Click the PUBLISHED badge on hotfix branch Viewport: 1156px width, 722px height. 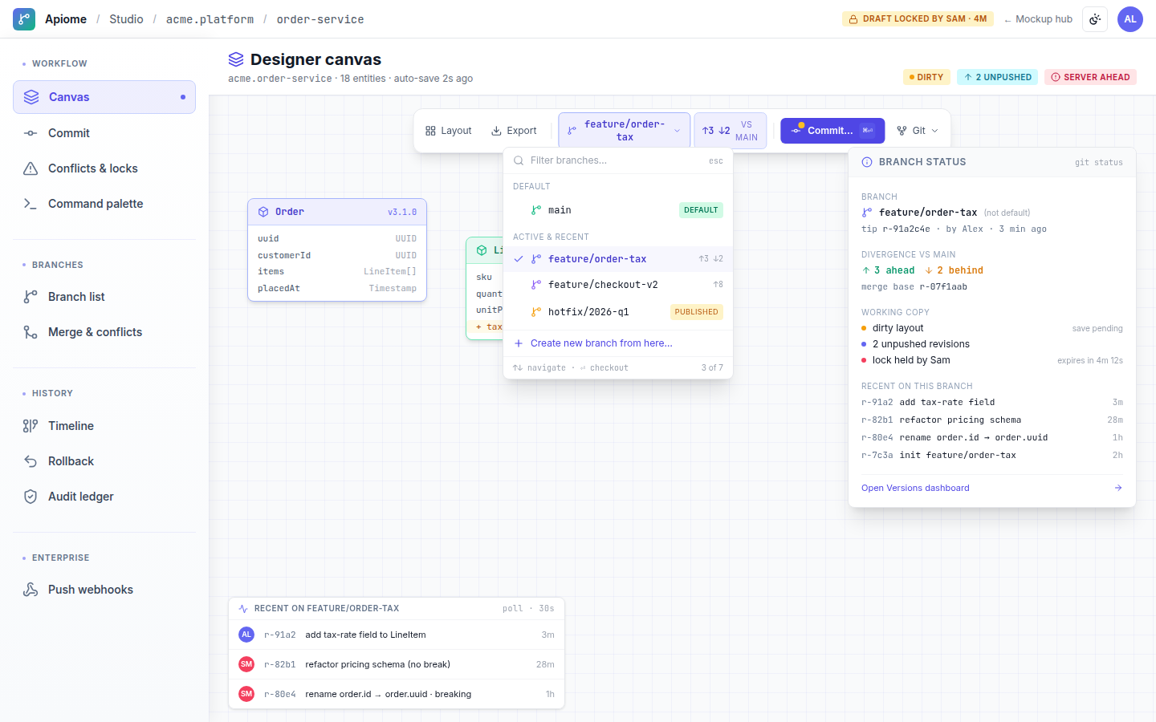696,312
